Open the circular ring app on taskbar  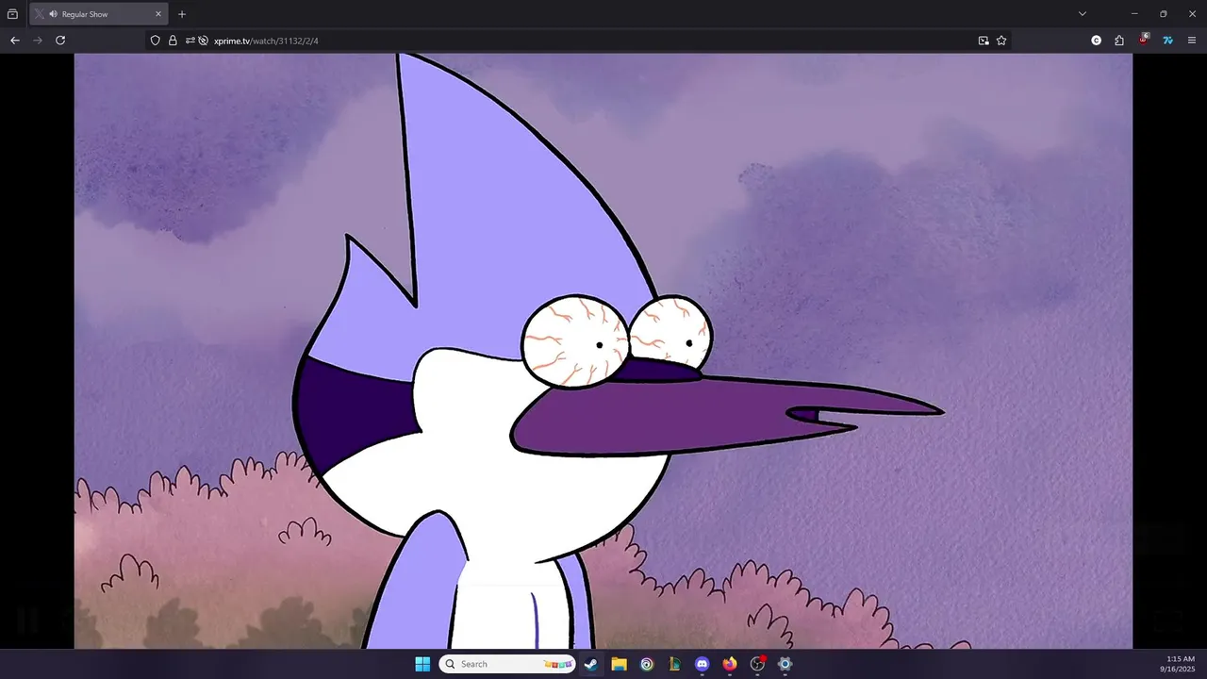coord(647,664)
